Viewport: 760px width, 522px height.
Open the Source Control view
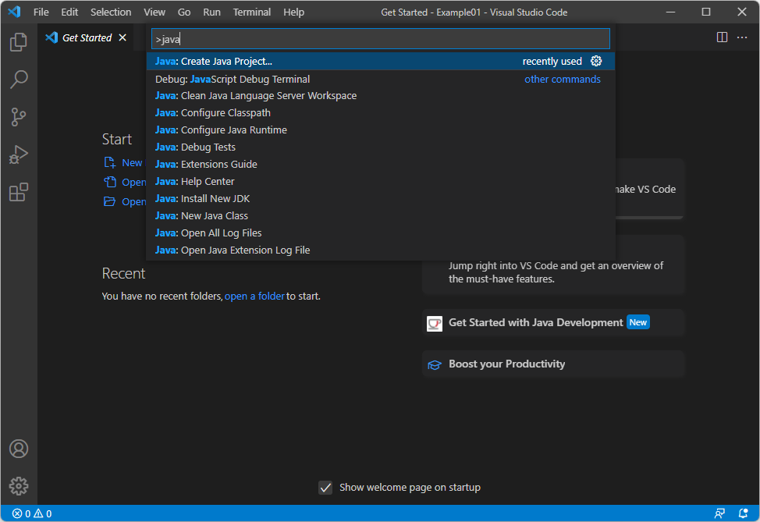coord(19,117)
